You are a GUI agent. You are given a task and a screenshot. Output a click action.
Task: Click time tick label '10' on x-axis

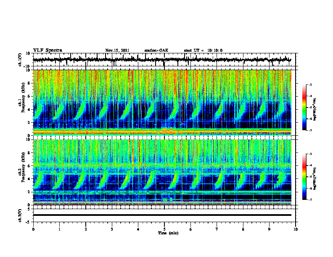tap(296, 229)
